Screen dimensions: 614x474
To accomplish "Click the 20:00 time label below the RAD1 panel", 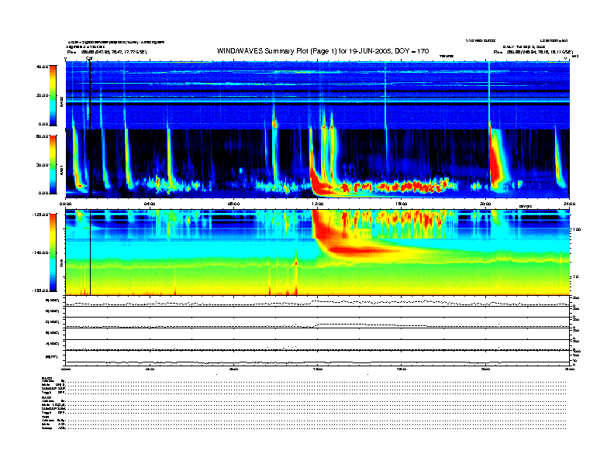I will pyautogui.click(x=485, y=204).
